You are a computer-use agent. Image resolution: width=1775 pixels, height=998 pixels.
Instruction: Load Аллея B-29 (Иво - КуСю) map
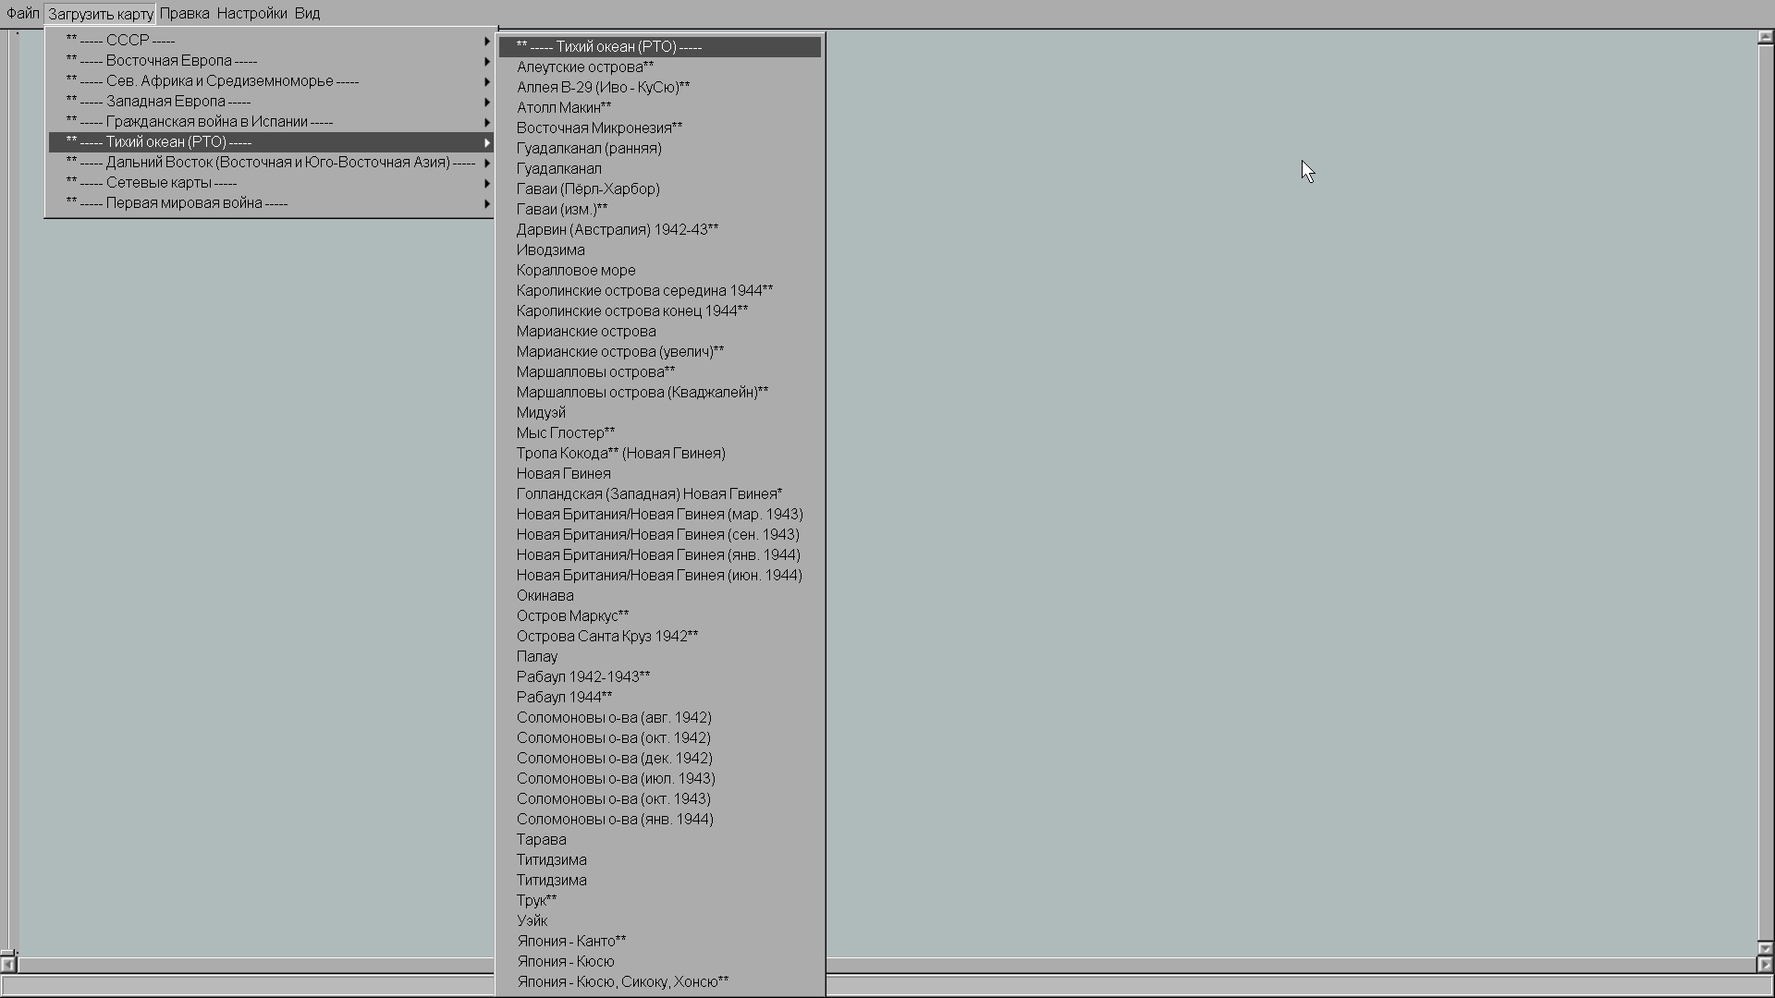pyautogui.click(x=660, y=88)
